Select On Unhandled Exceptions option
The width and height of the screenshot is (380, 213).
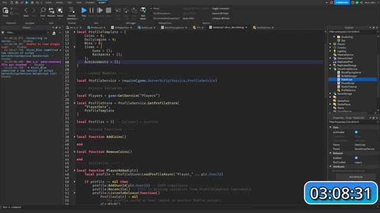[166, 18]
